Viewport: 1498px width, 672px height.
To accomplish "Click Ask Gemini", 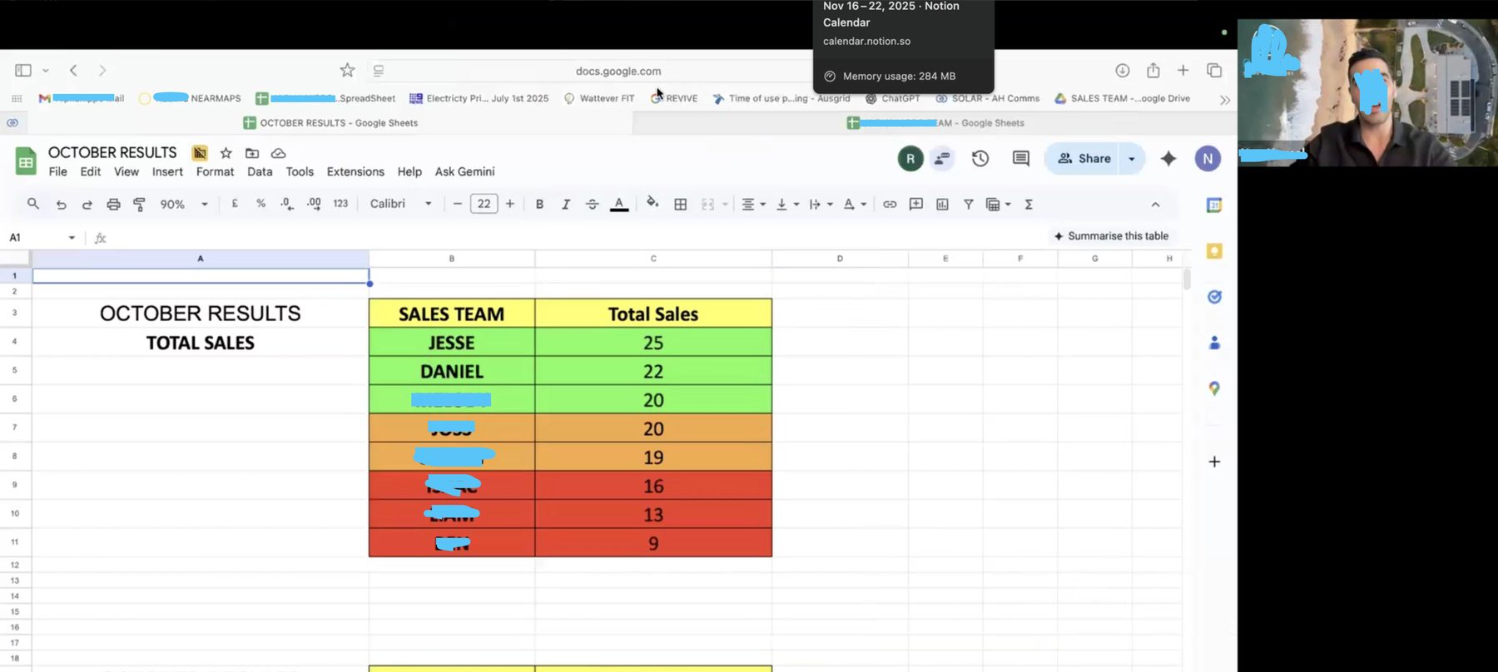I will 464,172.
